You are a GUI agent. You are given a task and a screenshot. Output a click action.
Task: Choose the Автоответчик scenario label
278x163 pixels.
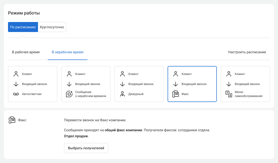[32, 94]
